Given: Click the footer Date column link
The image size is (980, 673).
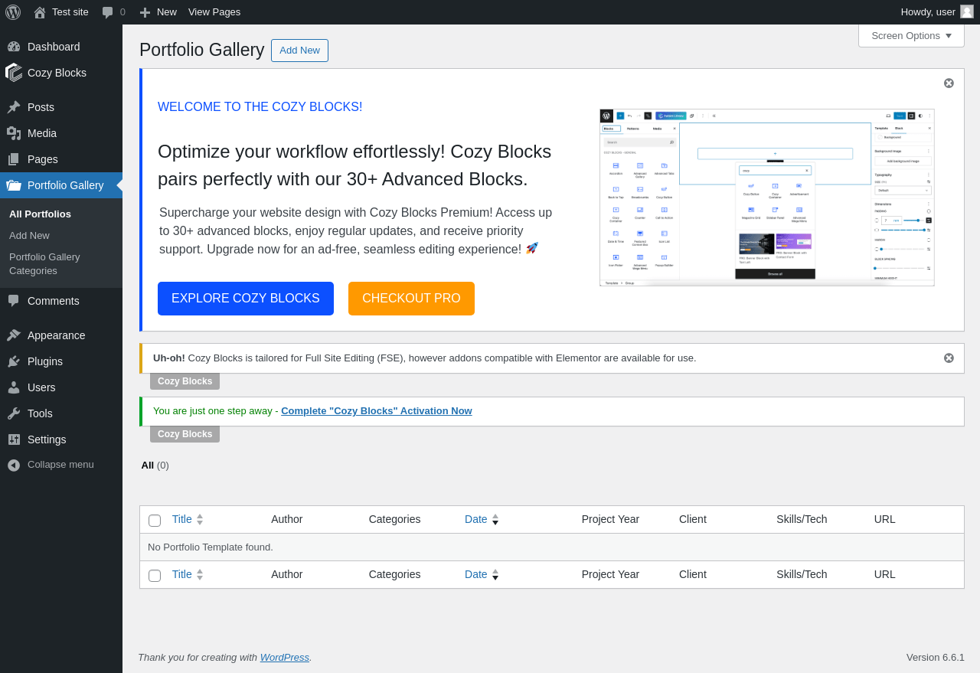Looking at the screenshot, I should (x=475, y=574).
